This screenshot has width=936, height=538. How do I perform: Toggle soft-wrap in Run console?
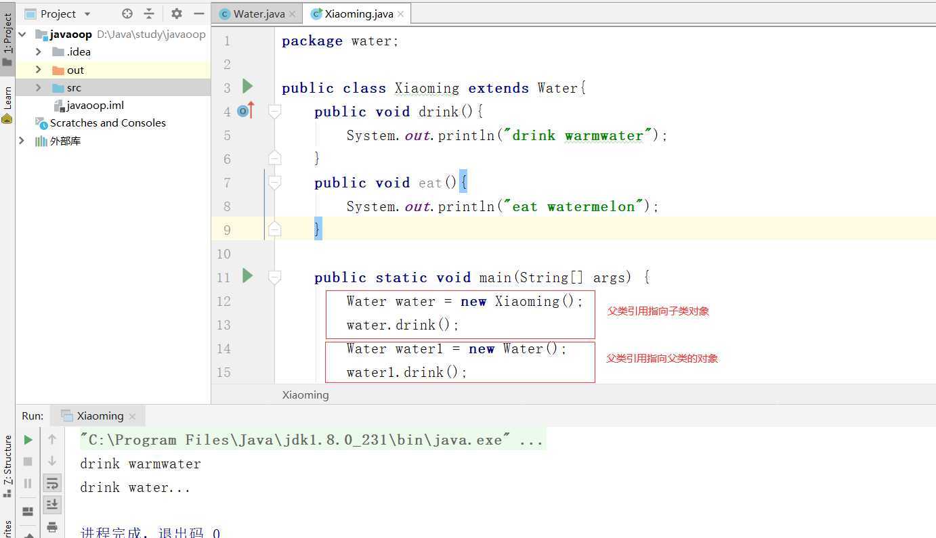[52, 483]
